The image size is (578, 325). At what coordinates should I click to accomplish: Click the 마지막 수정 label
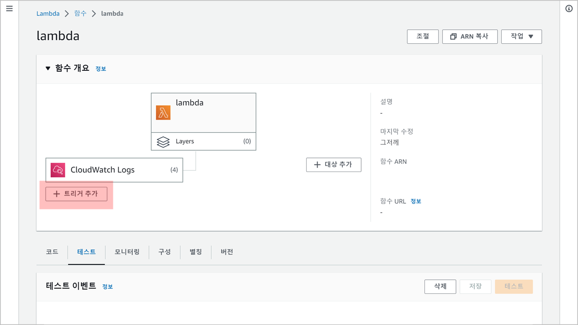click(396, 132)
